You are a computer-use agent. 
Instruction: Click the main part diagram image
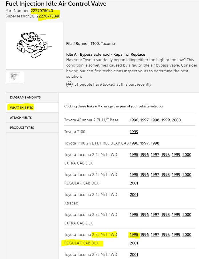point(35,45)
